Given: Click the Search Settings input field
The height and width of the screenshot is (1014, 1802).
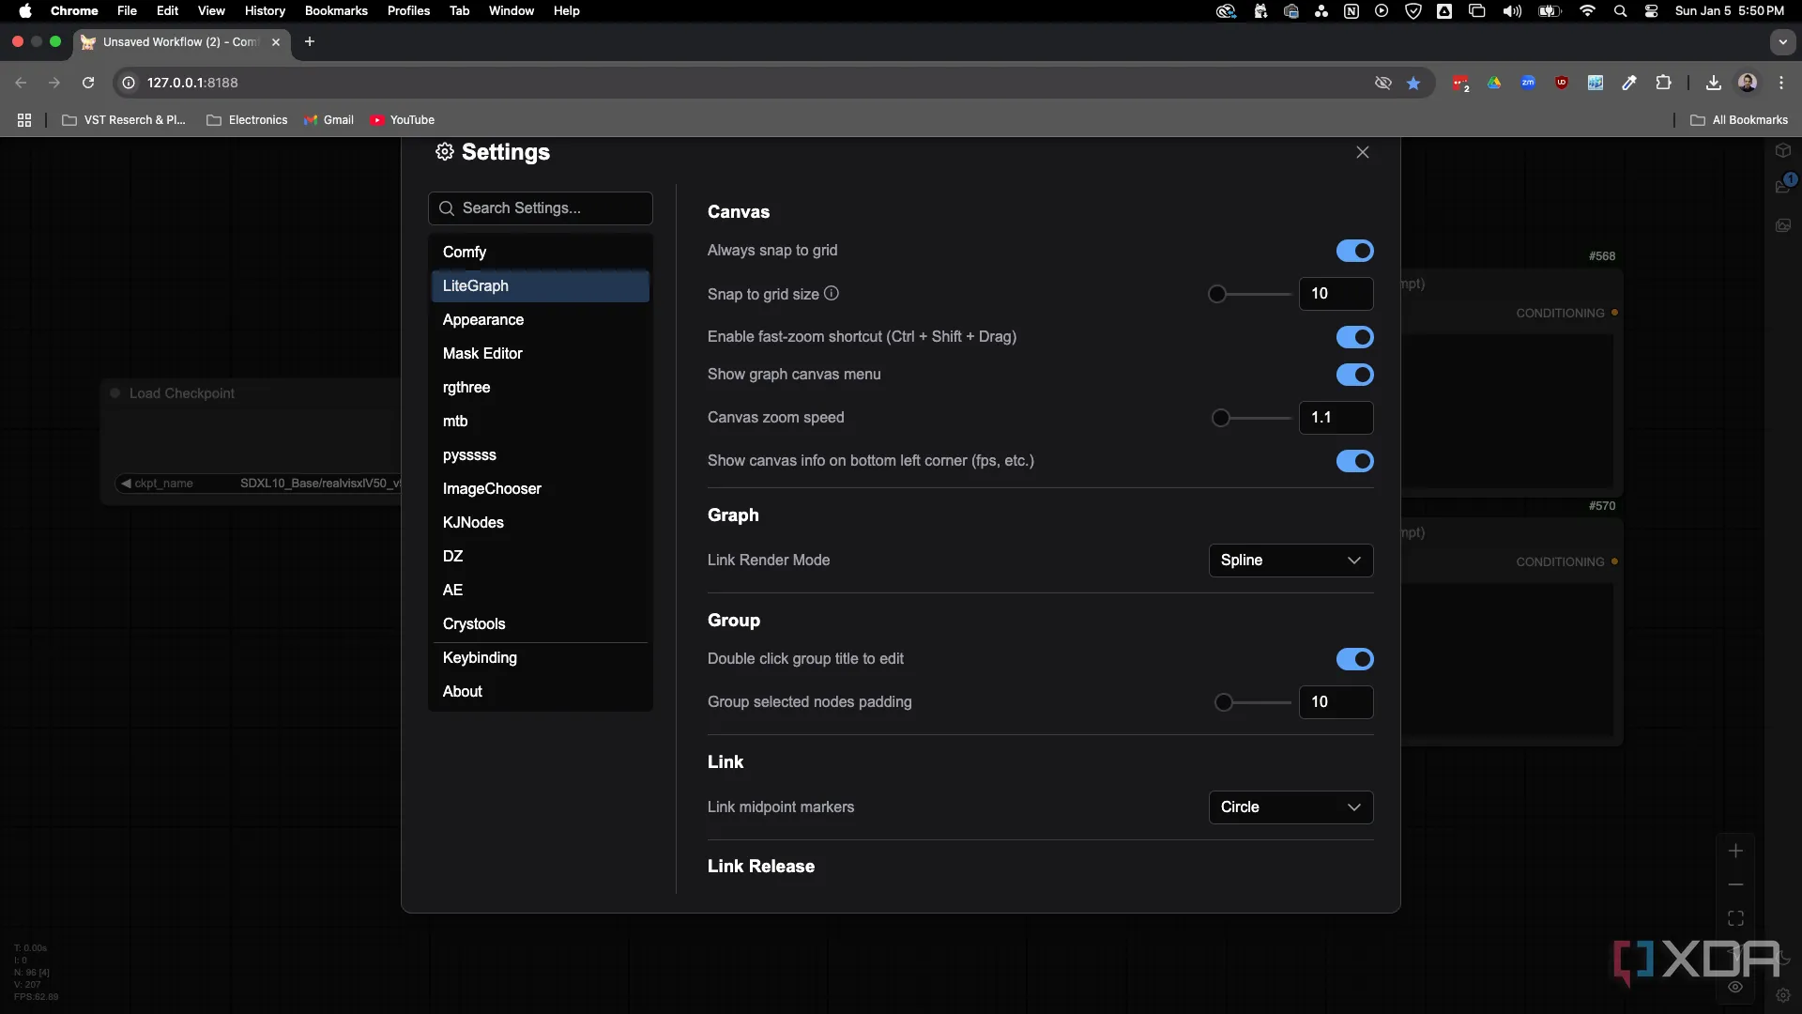Looking at the screenshot, I should (x=541, y=208).
